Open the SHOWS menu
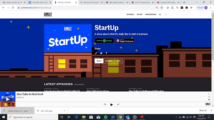The image size is (214, 120). pyautogui.click(x=130, y=14)
